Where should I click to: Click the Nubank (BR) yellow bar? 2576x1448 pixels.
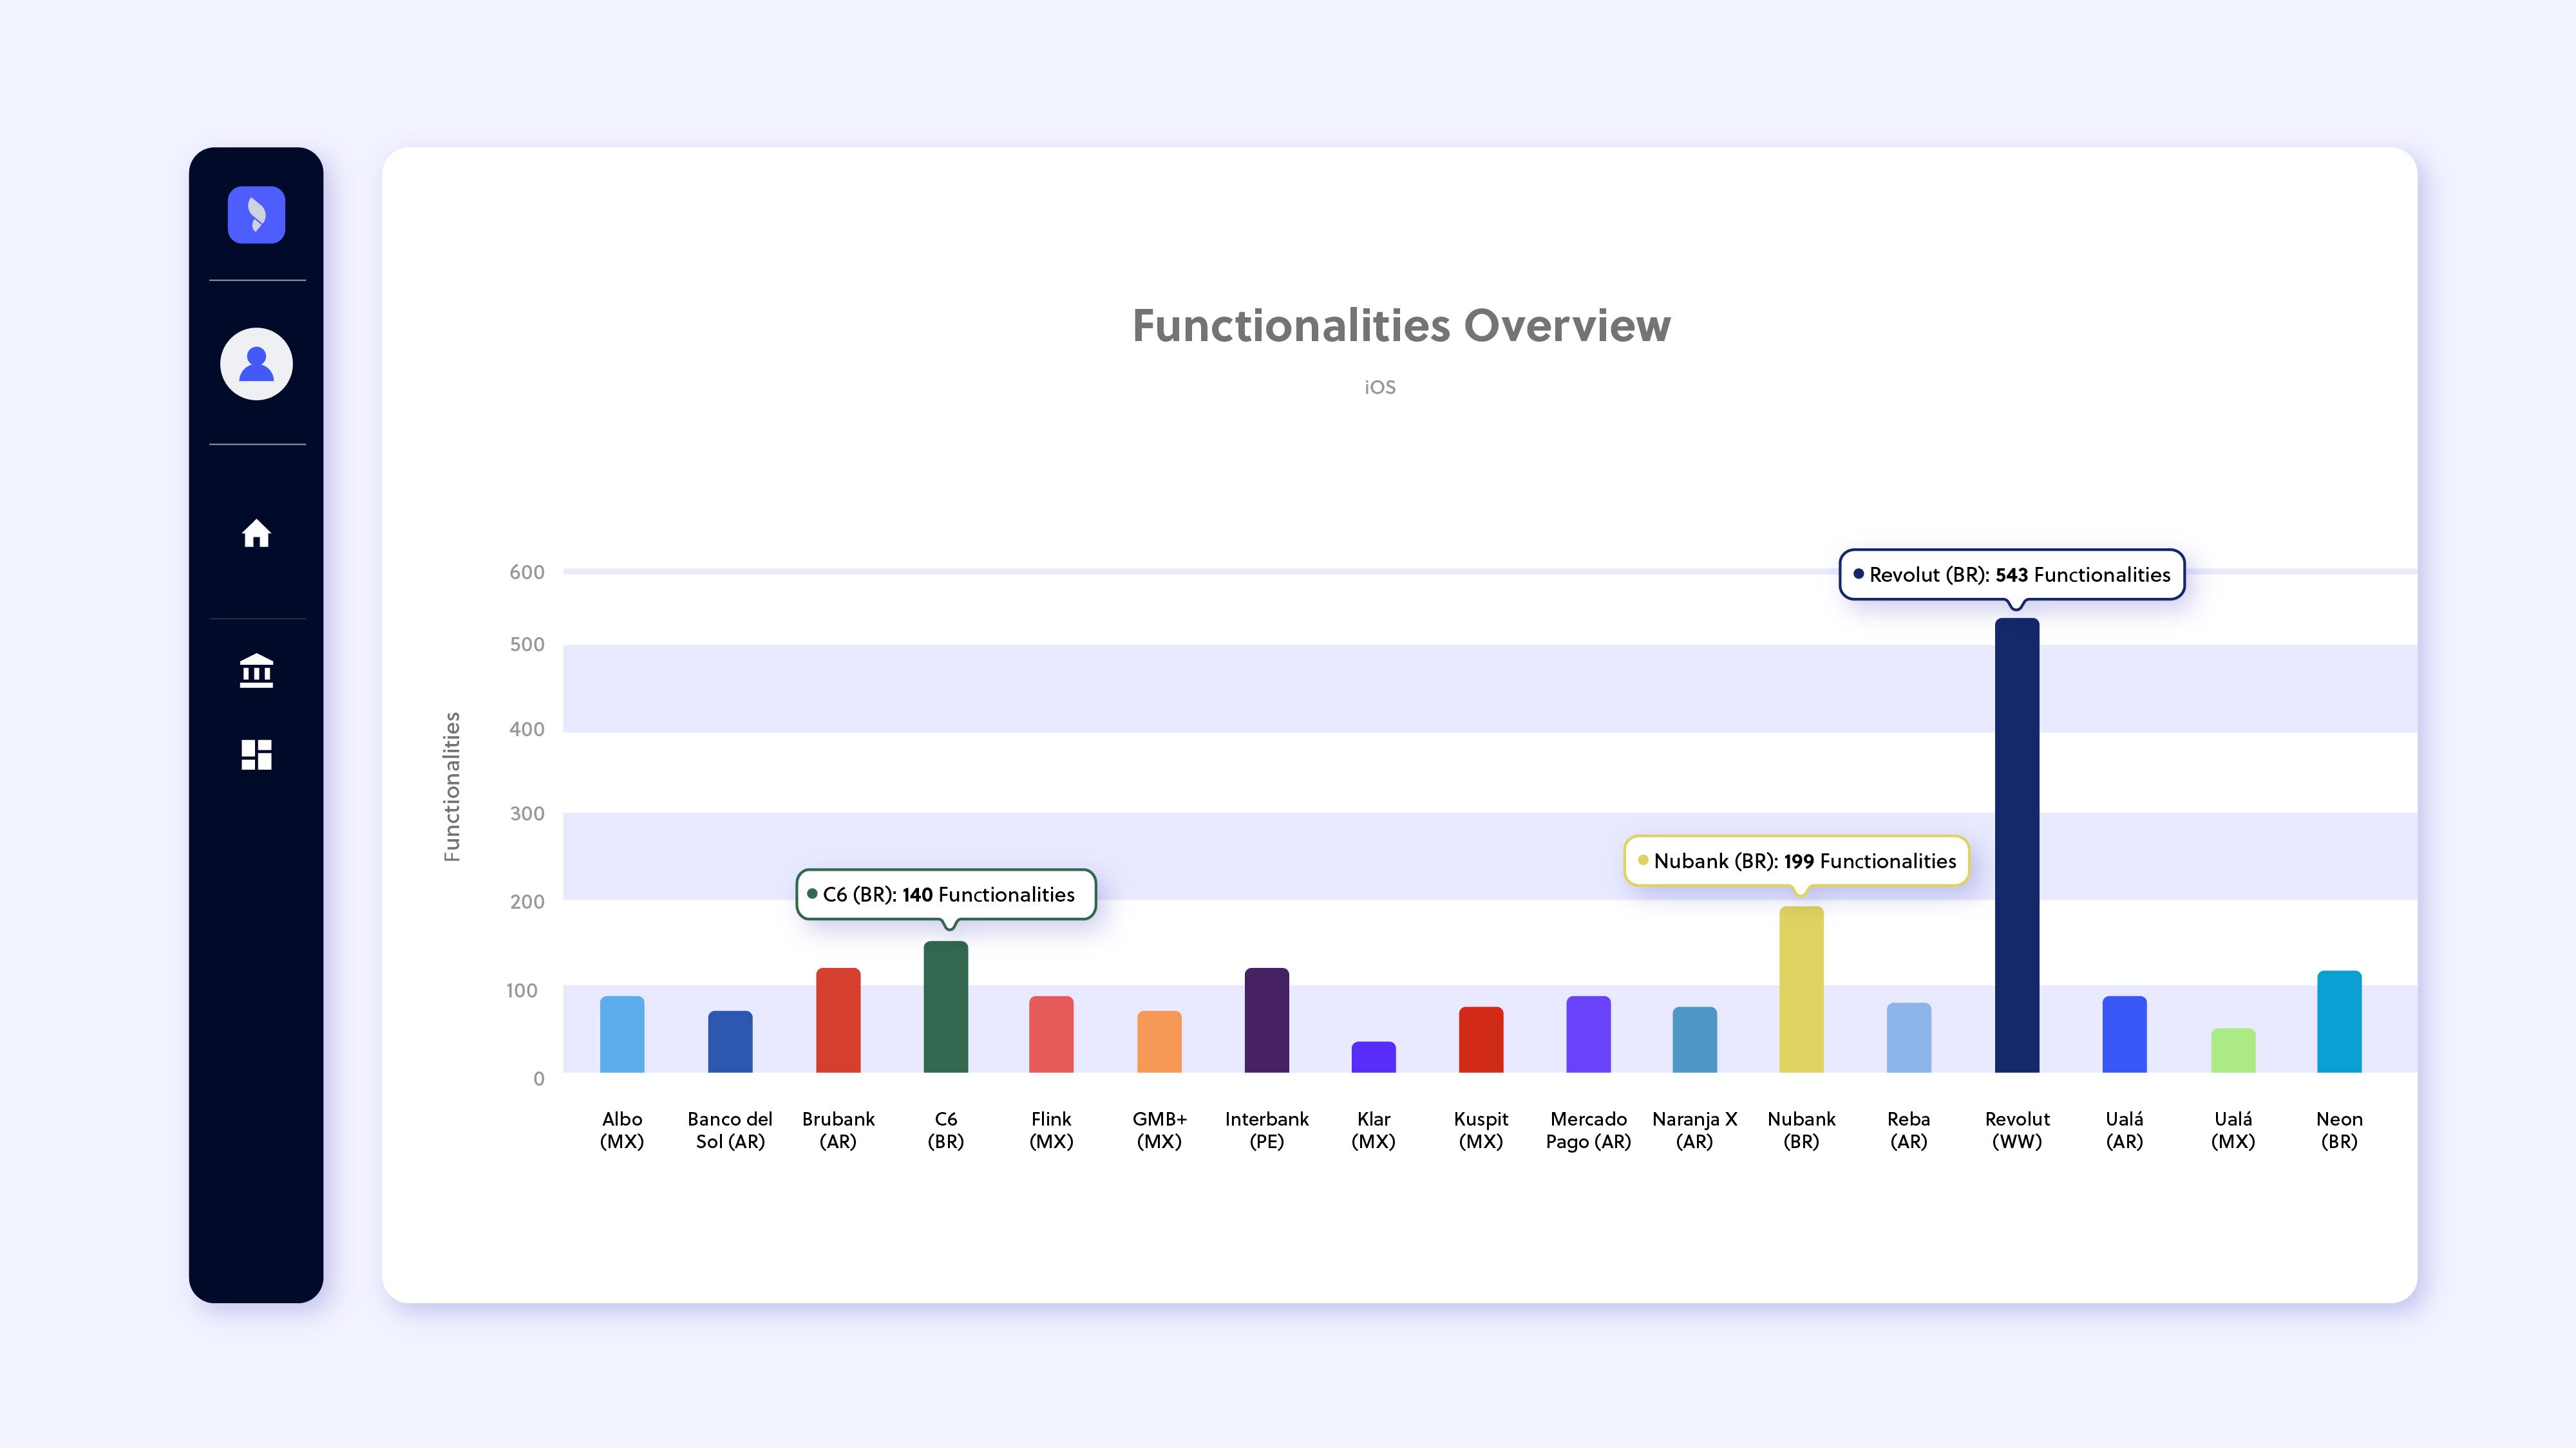click(x=1801, y=989)
